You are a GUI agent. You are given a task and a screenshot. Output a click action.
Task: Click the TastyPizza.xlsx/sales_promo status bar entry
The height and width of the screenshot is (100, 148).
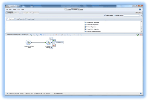coord(15,94)
